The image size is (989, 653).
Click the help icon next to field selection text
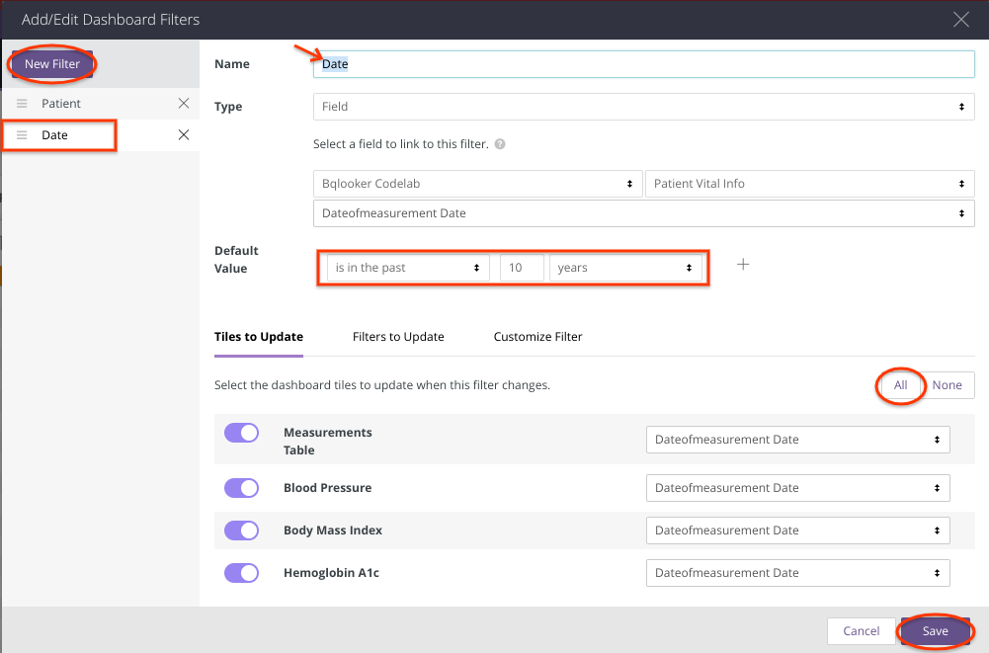[500, 144]
